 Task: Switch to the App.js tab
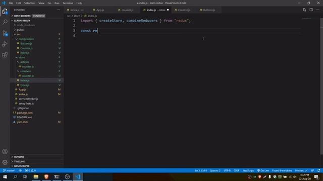point(100,10)
